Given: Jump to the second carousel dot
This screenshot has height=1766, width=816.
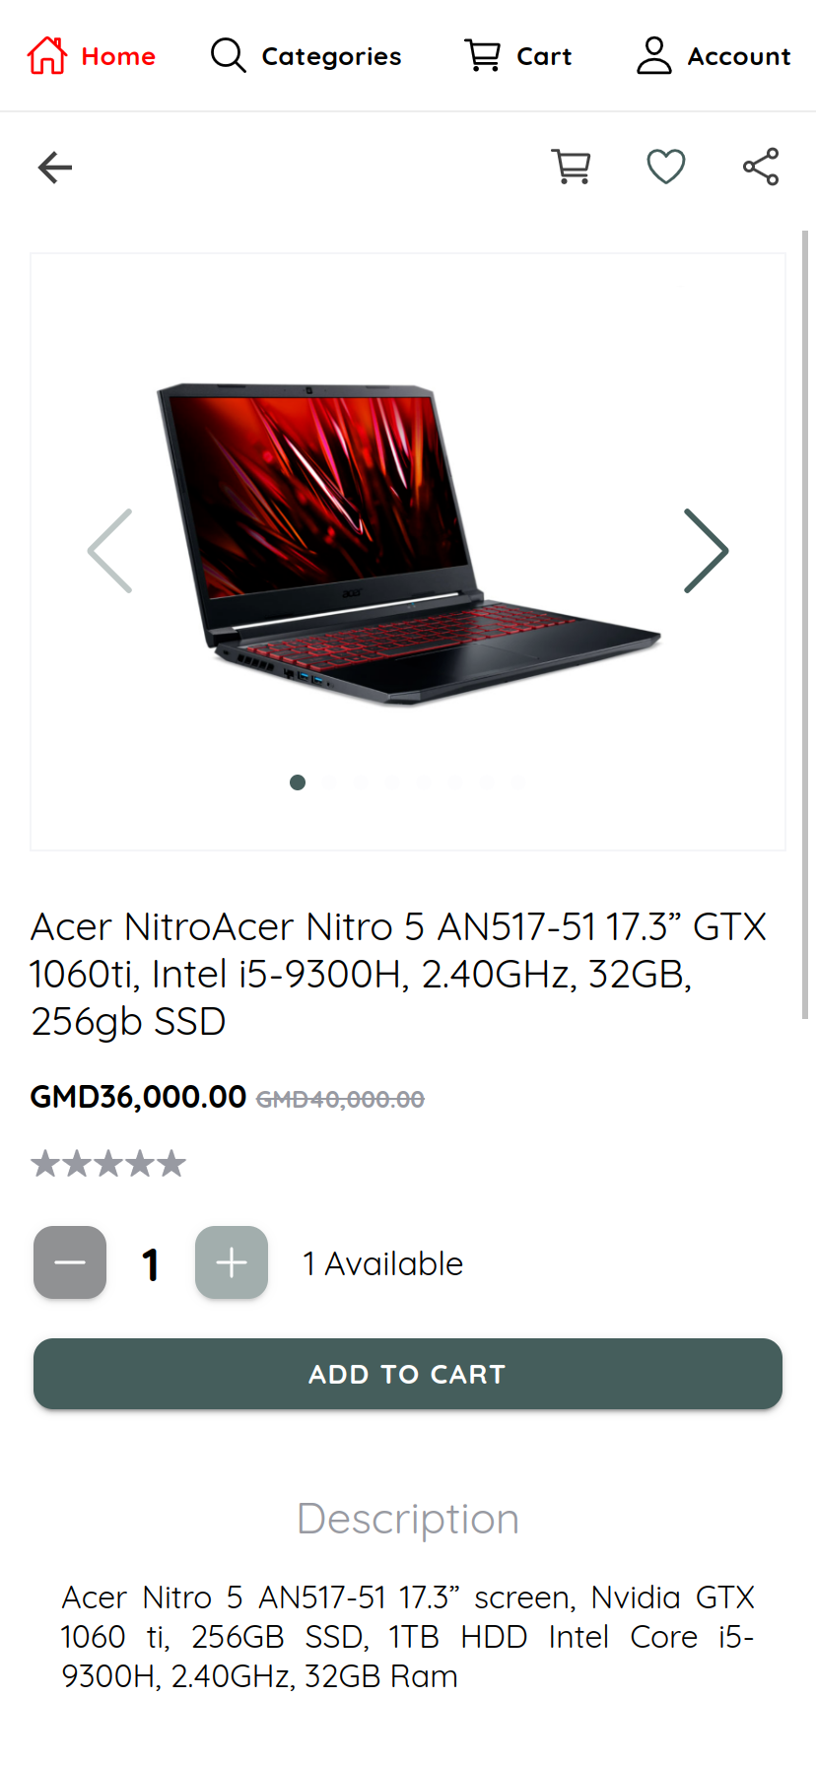Looking at the screenshot, I should click(x=329, y=782).
